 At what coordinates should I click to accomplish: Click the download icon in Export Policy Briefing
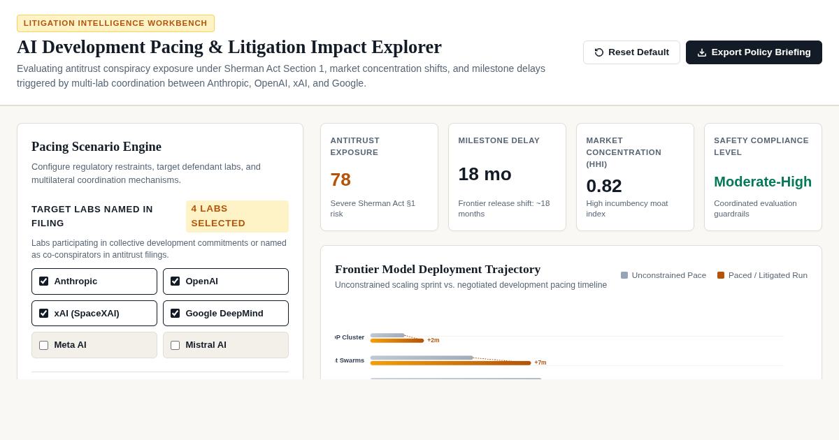point(702,52)
